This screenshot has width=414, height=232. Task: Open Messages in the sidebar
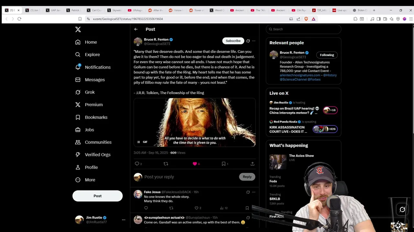click(90, 80)
